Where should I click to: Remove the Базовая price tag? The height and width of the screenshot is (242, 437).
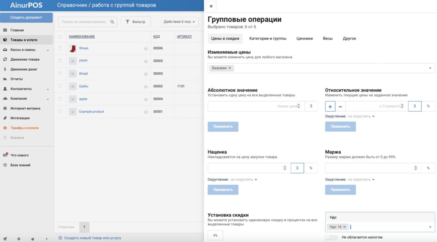(230, 68)
